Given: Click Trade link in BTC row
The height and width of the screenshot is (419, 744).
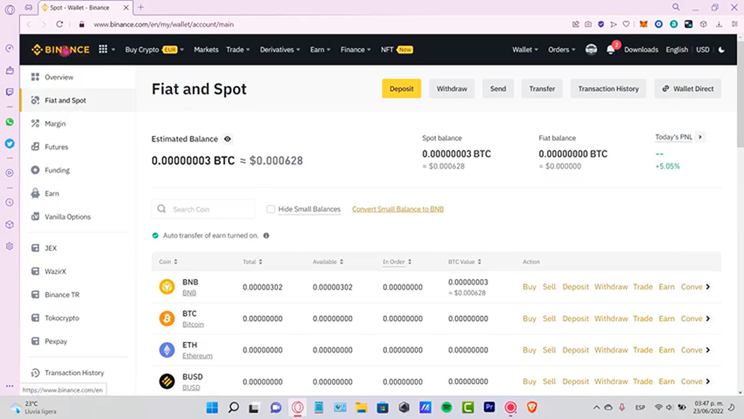Looking at the screenshot, I should point(643,319).
